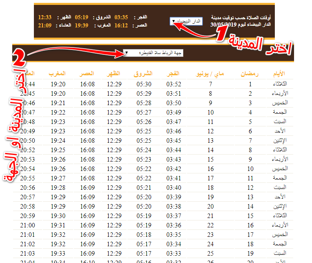Click the Fajr time 03:36 cell

click(174, 225)
